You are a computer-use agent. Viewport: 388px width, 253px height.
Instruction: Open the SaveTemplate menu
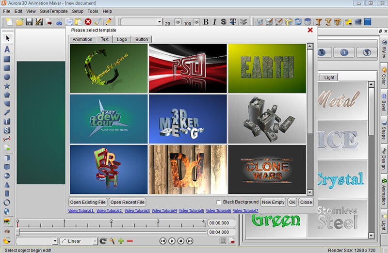coord(54,11)
